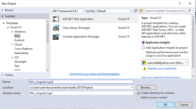Select the Test template category

17,66
